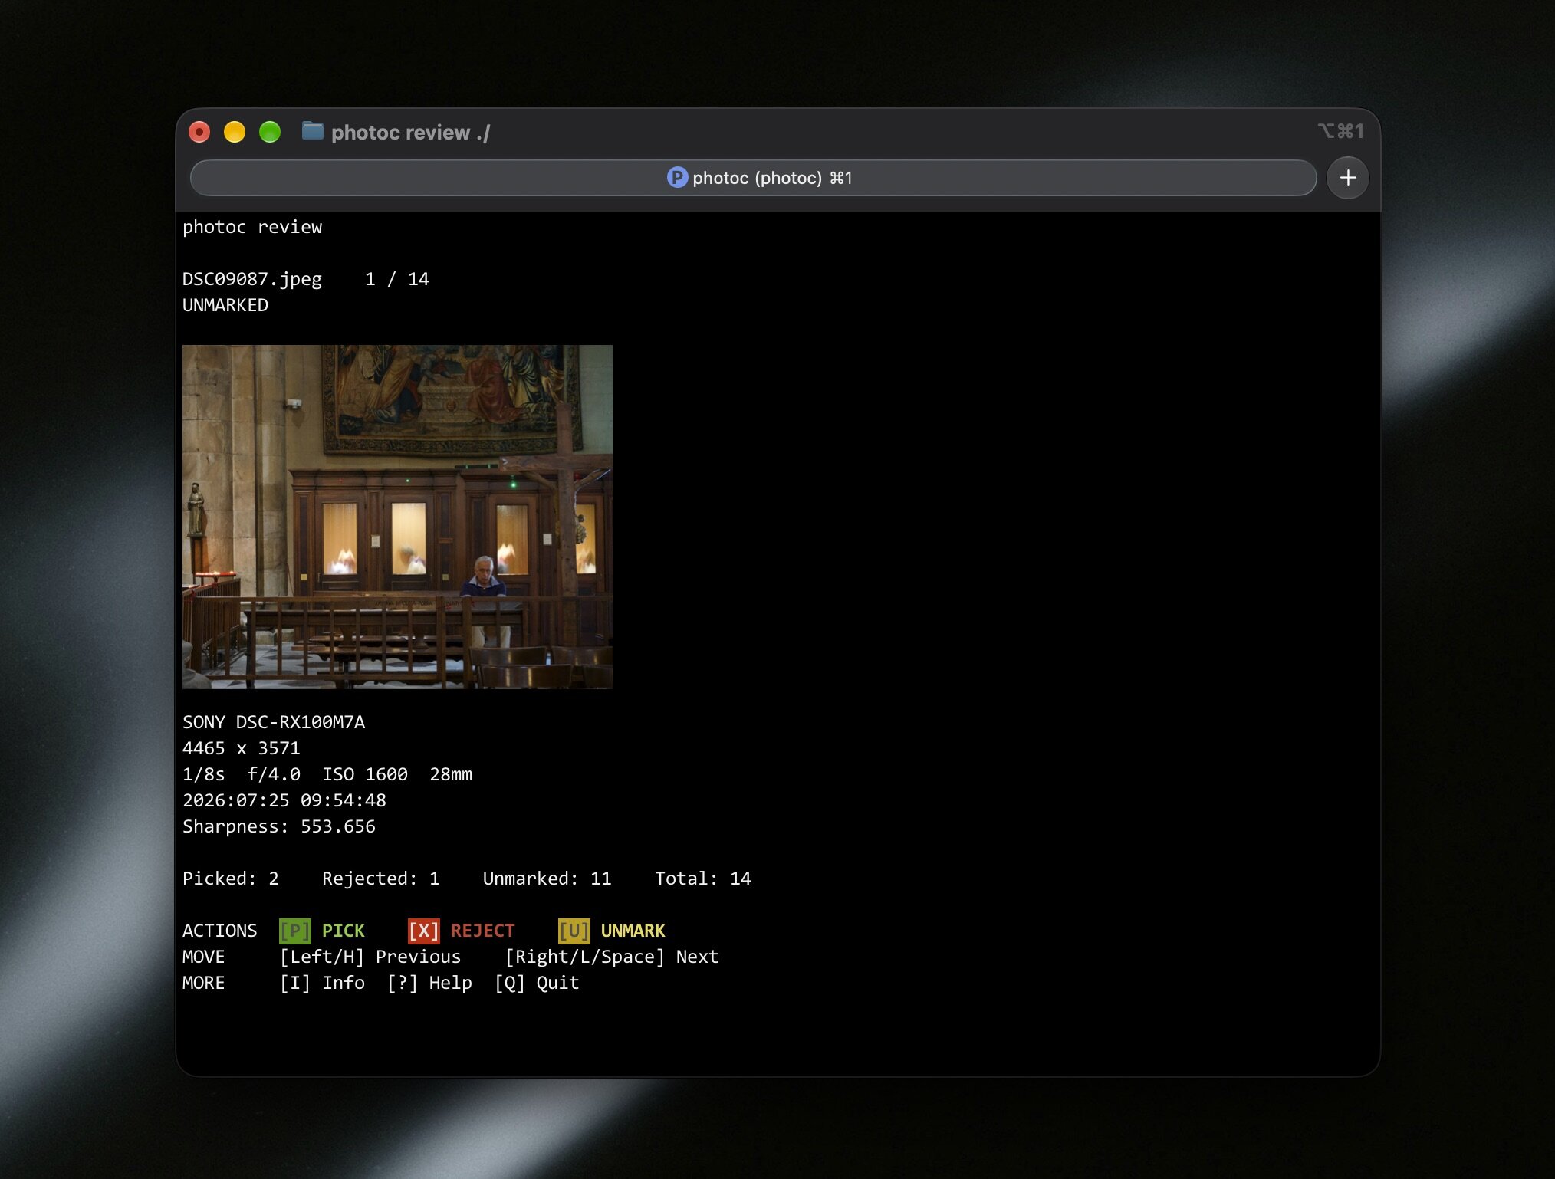The height and width of the screenshot is (1179, 1555).
Task: Click the [?] Help hint
Action: tap(429, 983)
